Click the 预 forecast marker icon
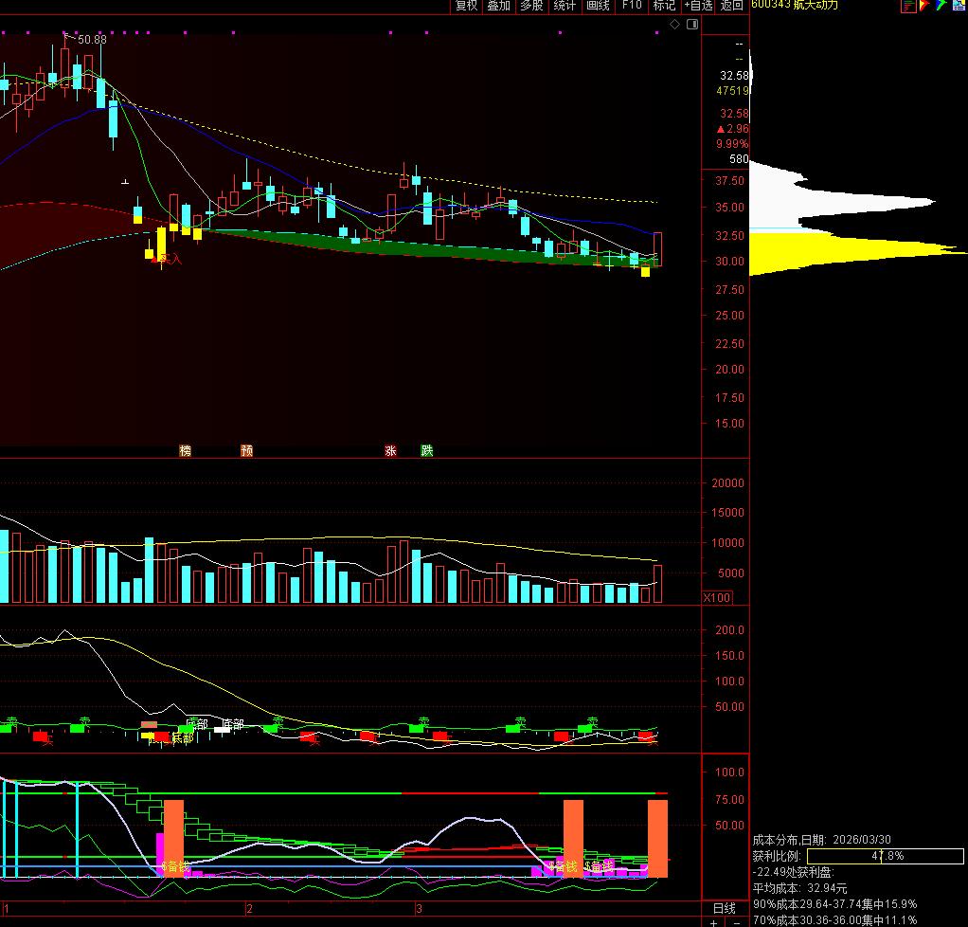Viewport: 968px width, 927px height. (247, 450)
